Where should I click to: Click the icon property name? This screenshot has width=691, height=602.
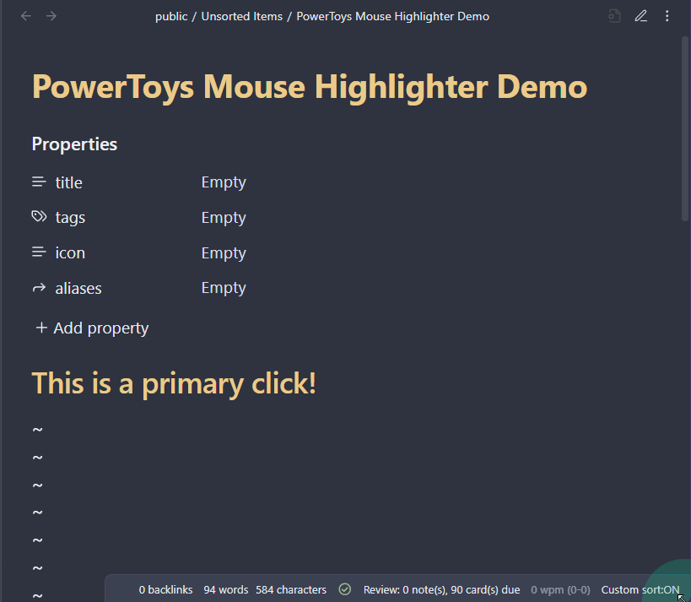pyautogui.click(x=70, y=252)
